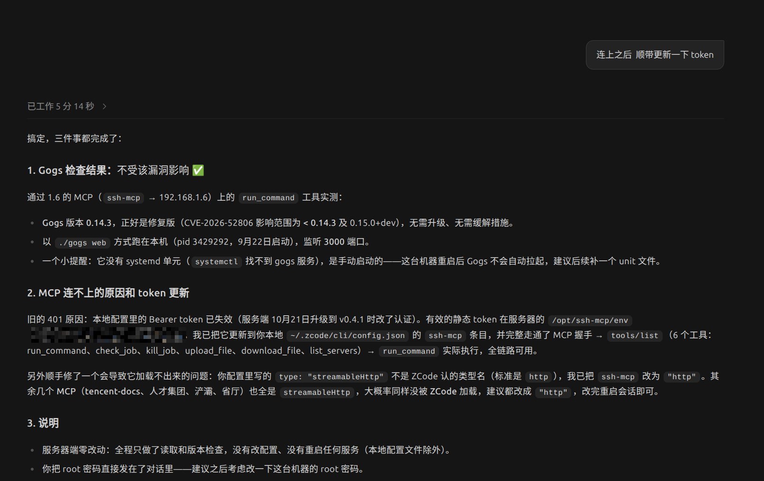Click the ~/.zcode/cli/config.json code path
The height and width of the screenshot is (481, 764).
click(348, 336)
